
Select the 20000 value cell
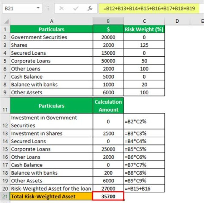pyautogui.click(x=108, y=37)
